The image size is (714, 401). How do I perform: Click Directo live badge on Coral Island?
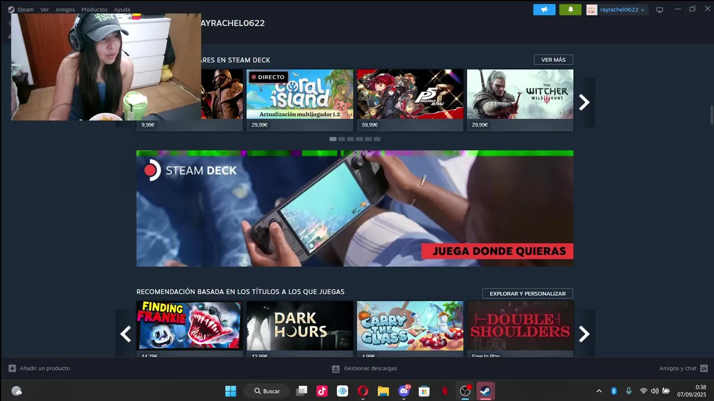point(268,77)
